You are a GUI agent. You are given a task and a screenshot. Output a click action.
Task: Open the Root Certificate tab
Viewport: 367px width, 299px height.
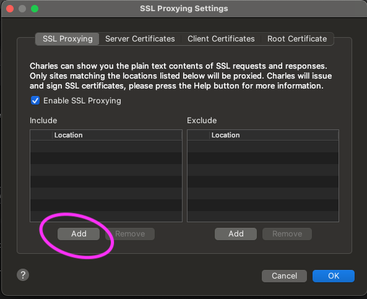coord(297,39)
